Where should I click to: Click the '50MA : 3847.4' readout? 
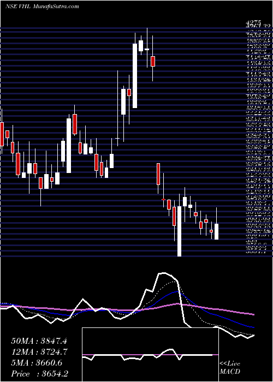39,341
